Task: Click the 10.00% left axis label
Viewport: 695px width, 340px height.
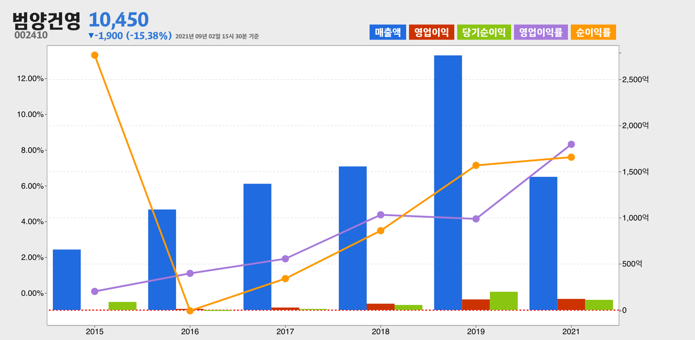Action: point(30,115)
